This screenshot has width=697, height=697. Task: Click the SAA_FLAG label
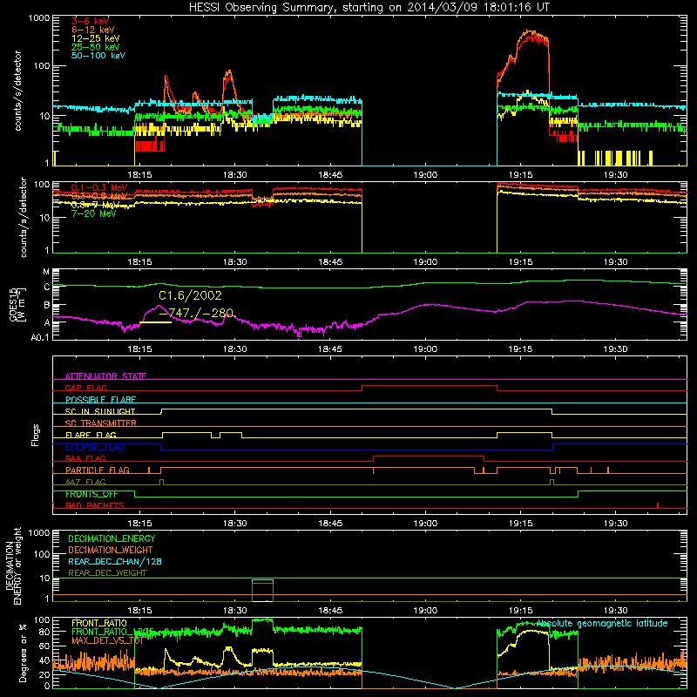[85, 458]
